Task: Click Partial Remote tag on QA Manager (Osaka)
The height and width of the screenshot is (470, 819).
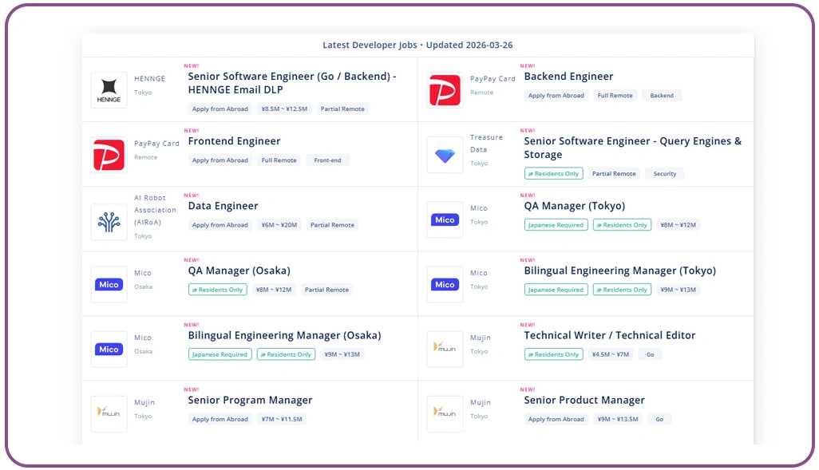Action: 326,290
